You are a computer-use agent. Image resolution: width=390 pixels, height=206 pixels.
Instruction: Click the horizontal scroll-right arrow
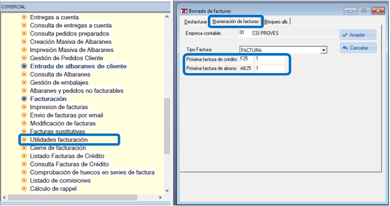[160, 197]
